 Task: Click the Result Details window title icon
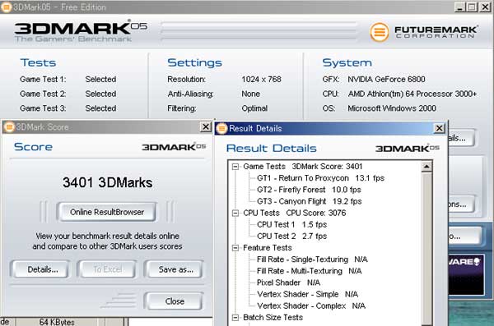click(221, 128)
